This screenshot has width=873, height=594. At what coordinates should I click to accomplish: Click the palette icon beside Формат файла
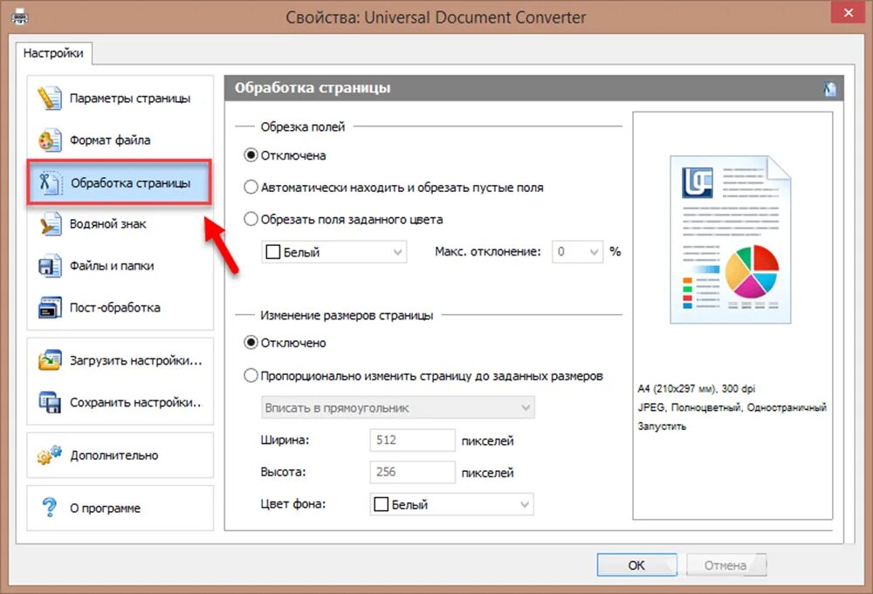coord(50,140)
